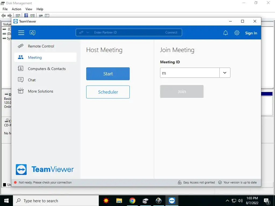275x206 pixels.
Task: Open Computers & Contacts in sidebar
Action: 45,69
